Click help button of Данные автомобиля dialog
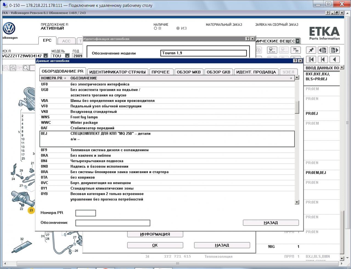 click(295, 61)
